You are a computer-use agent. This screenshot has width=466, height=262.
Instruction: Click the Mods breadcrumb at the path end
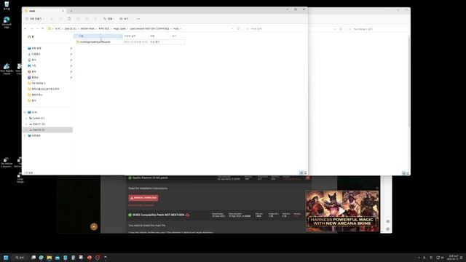176,29
